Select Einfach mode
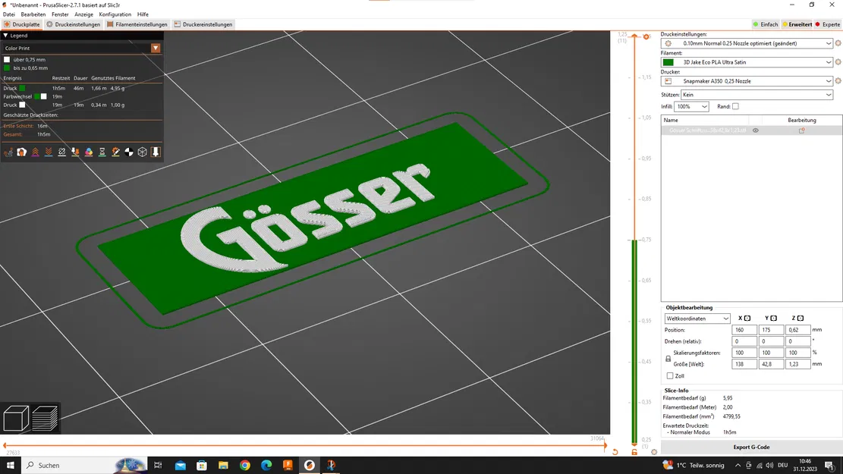This screenshot has width=843, height=474. (766, 24)
